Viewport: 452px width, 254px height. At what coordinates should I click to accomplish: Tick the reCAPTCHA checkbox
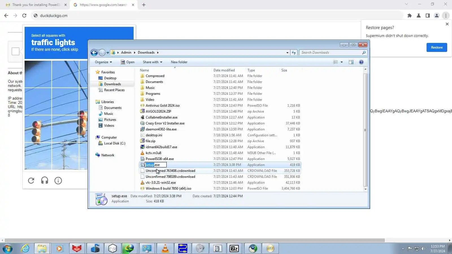(x=16, y=51)
